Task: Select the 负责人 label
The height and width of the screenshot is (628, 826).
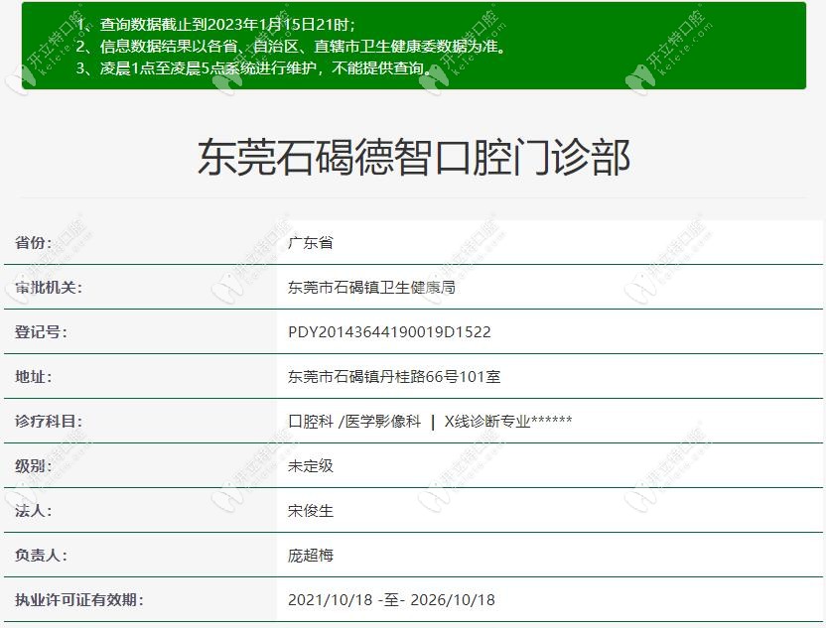Action: (x=41, y=556)
